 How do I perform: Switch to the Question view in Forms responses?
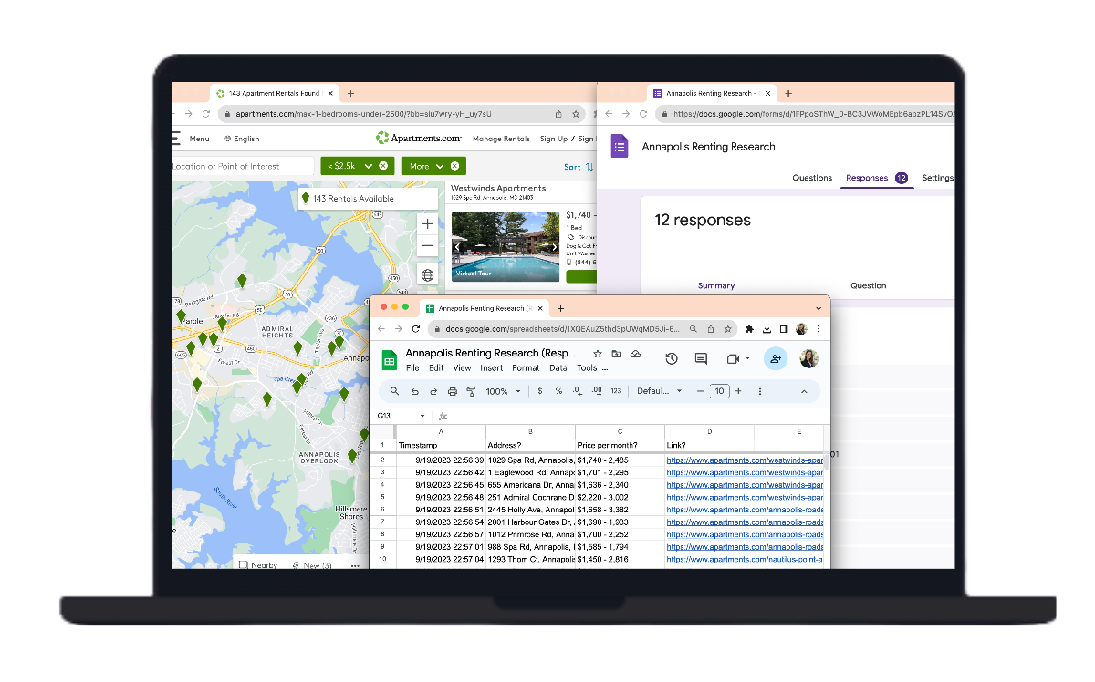pos(868,285)
